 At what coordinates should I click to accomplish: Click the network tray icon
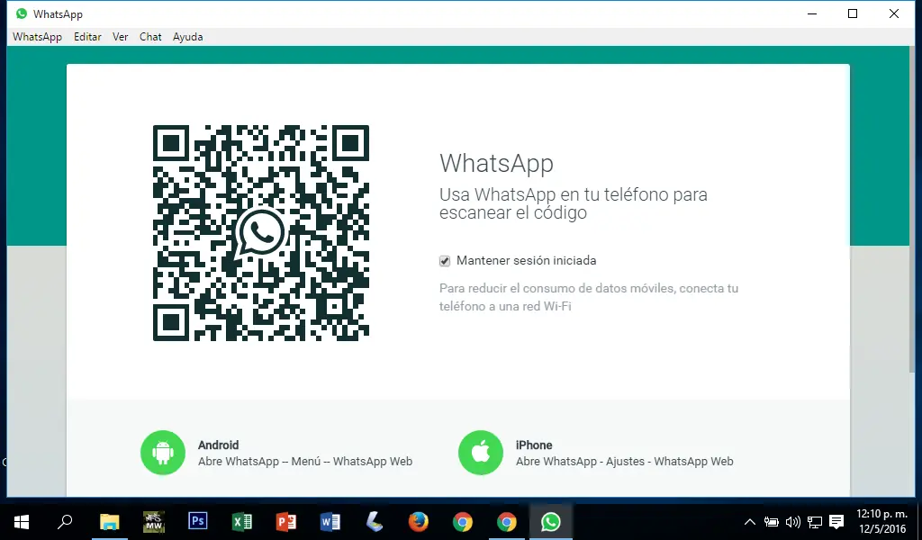(814, 522)
